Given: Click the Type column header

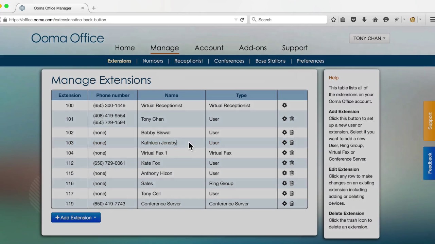Looking at the screenshot, I should tap(241, 95).
